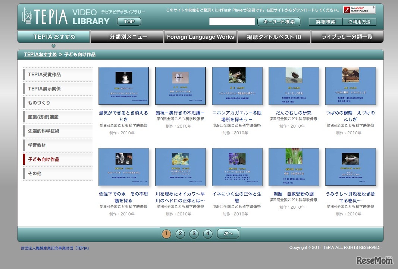Click the イネにつく虫の正体と生態 title link
This screenshot has width=398, height=269.
(x=237, y=197)
